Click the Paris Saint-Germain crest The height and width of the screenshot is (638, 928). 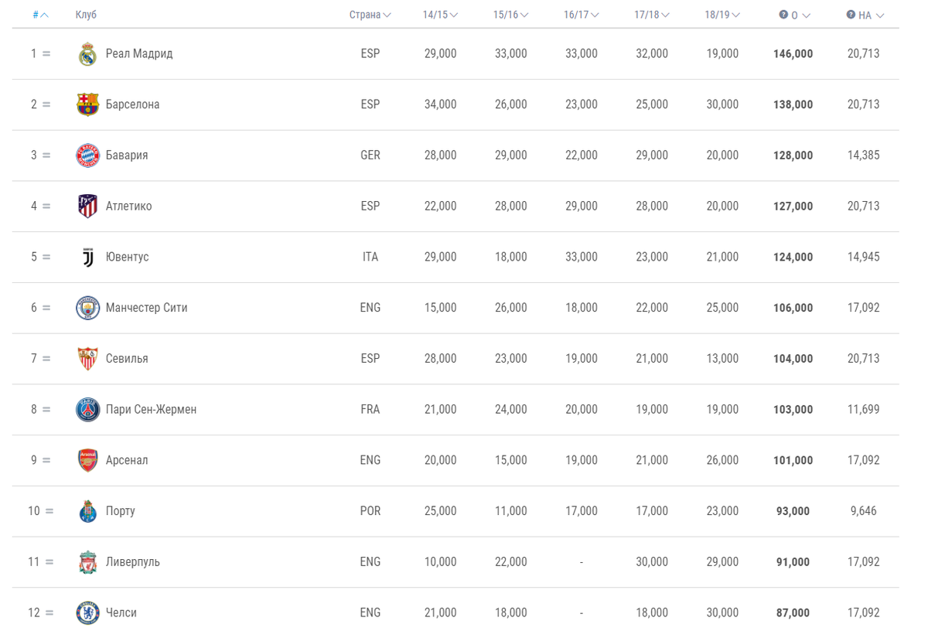87,409
